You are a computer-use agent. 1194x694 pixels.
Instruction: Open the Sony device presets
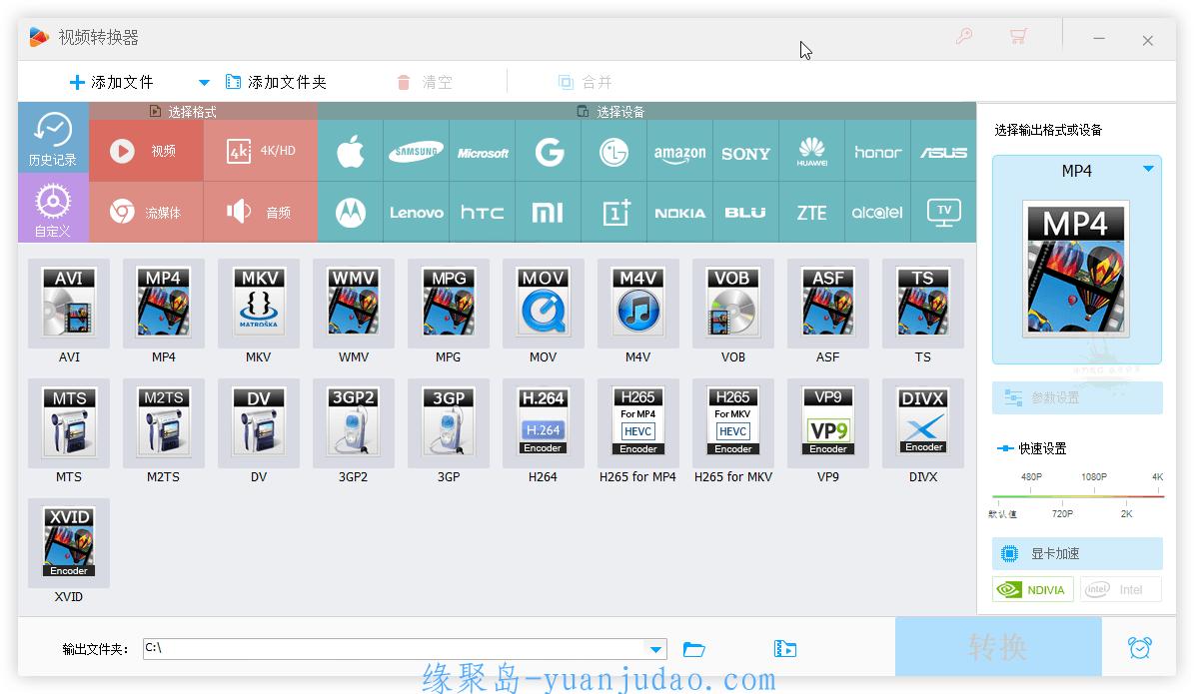(x=745, y=151)
